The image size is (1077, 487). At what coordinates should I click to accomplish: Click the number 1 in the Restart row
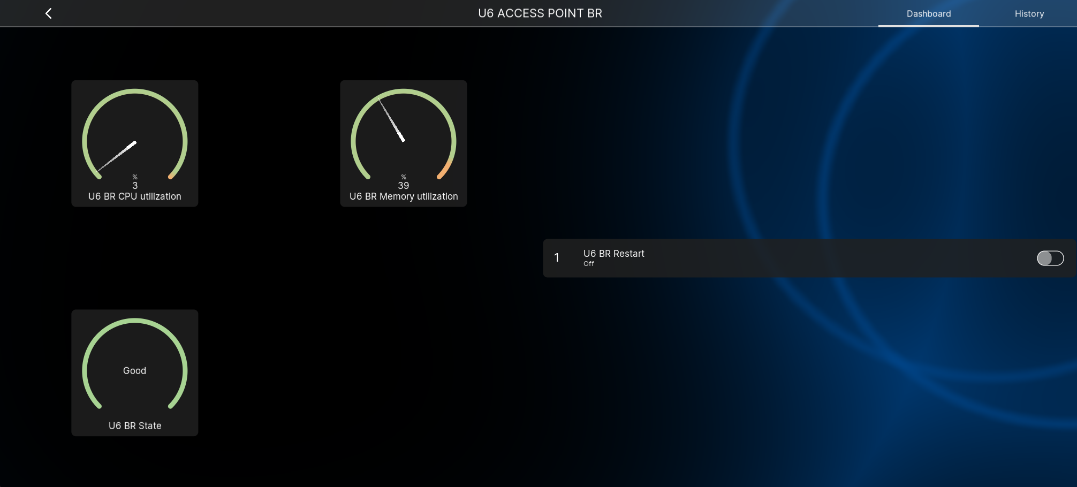pos(557,258)
